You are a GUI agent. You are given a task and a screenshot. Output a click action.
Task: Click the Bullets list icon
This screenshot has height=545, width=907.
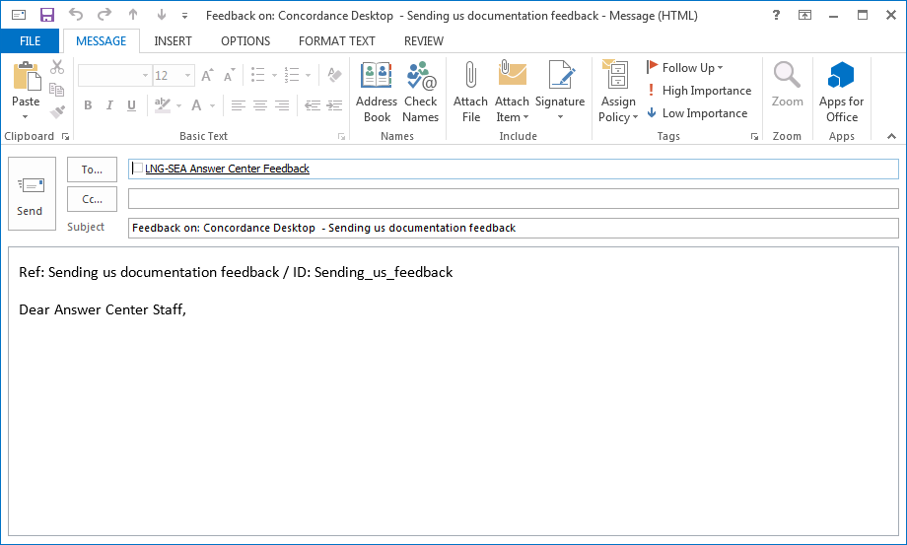point(258,75)
